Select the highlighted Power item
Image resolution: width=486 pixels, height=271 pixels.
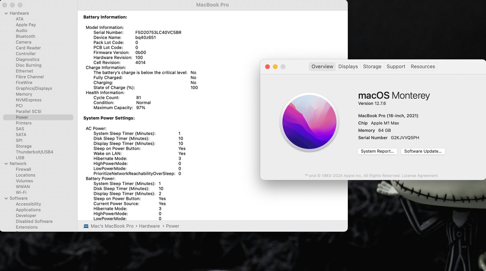38,117
